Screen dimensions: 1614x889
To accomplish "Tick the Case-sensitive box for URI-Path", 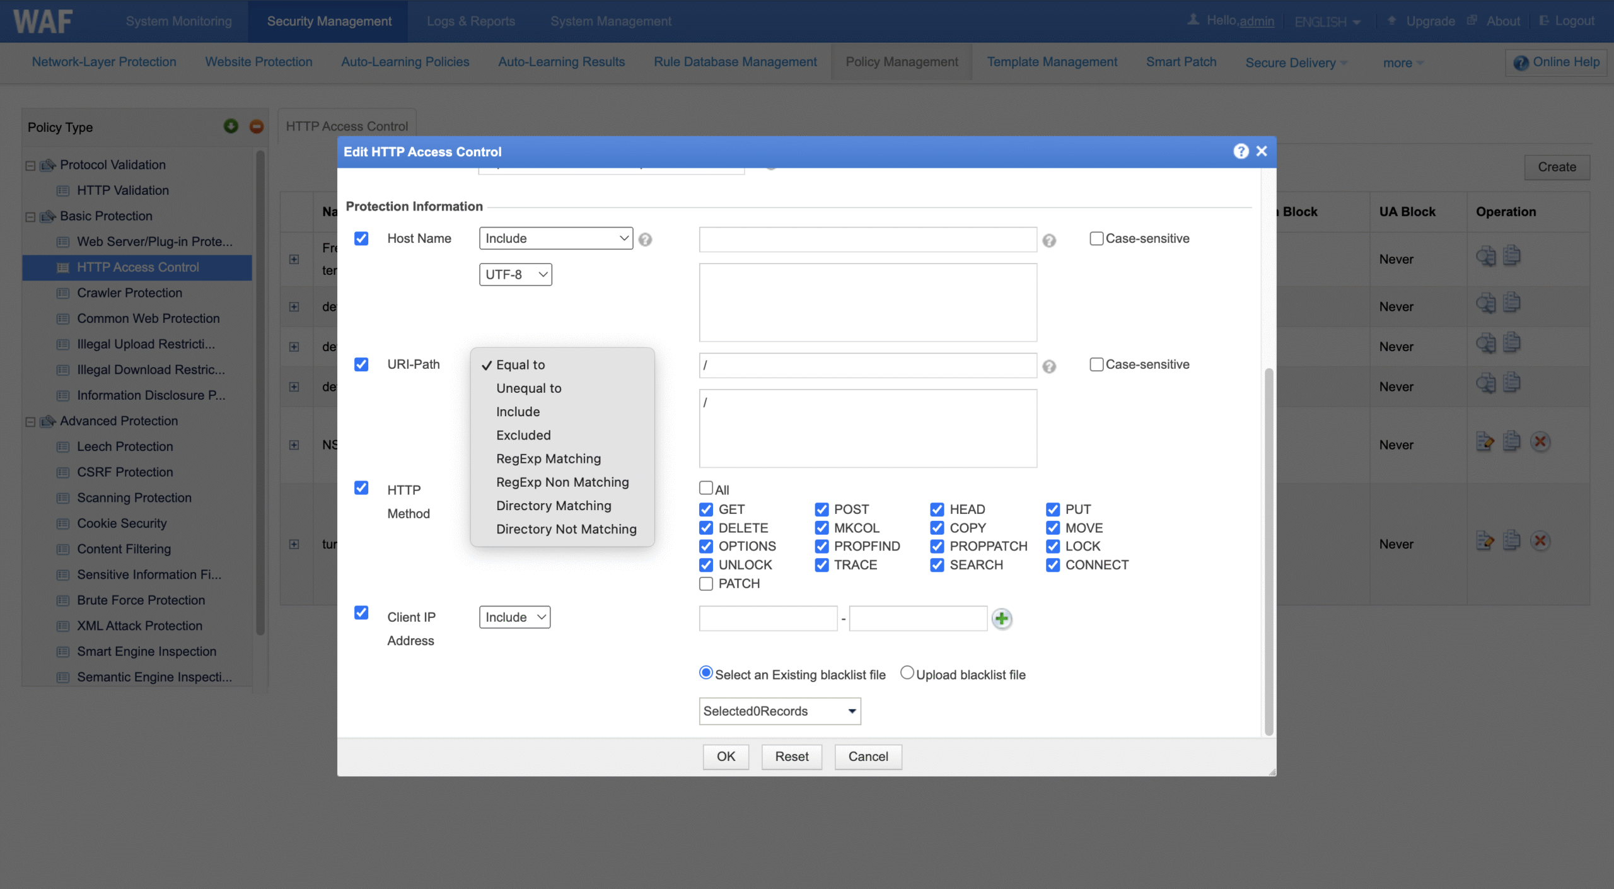I will [1096, 364].
